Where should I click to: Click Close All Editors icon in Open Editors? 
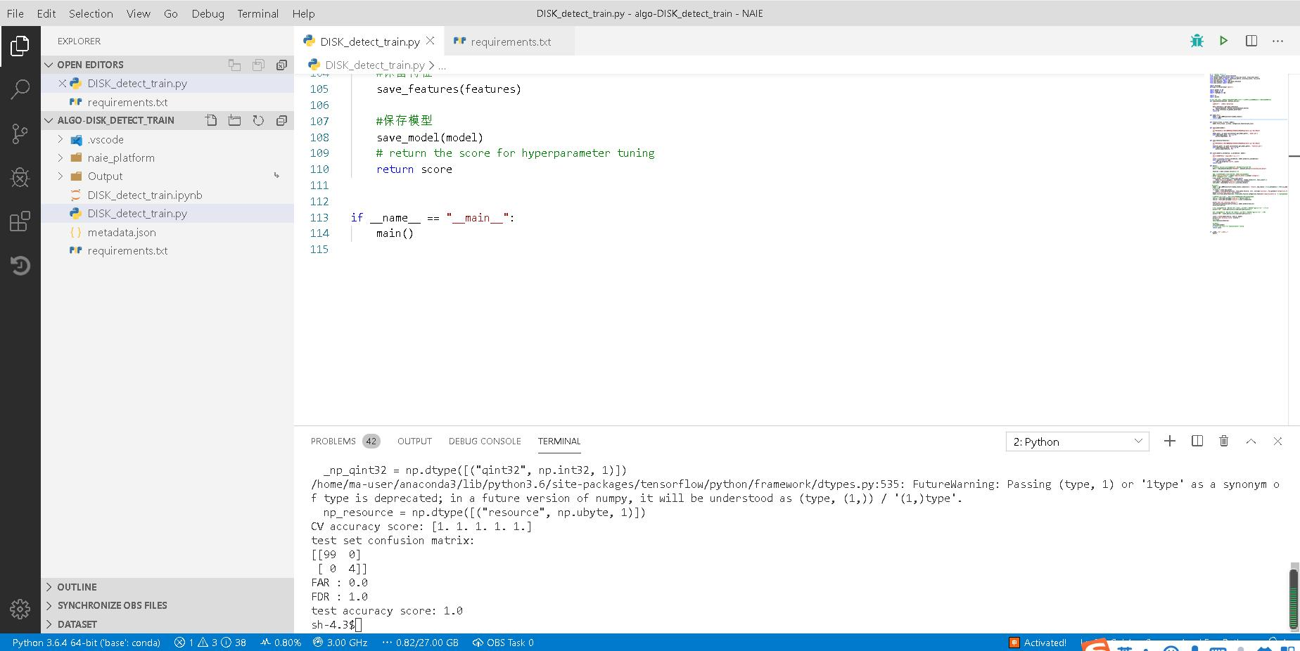click(x=281, y=65)
